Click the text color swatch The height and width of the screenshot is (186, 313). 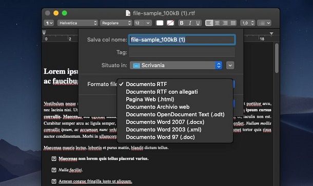pyautogui.click(x=160, y=23)
